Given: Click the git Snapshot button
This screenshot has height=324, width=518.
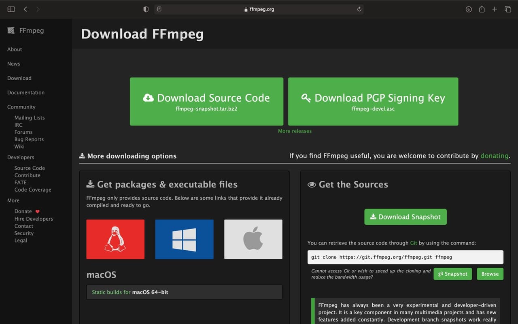Looking at the screenshot, I should coord(453,274).
